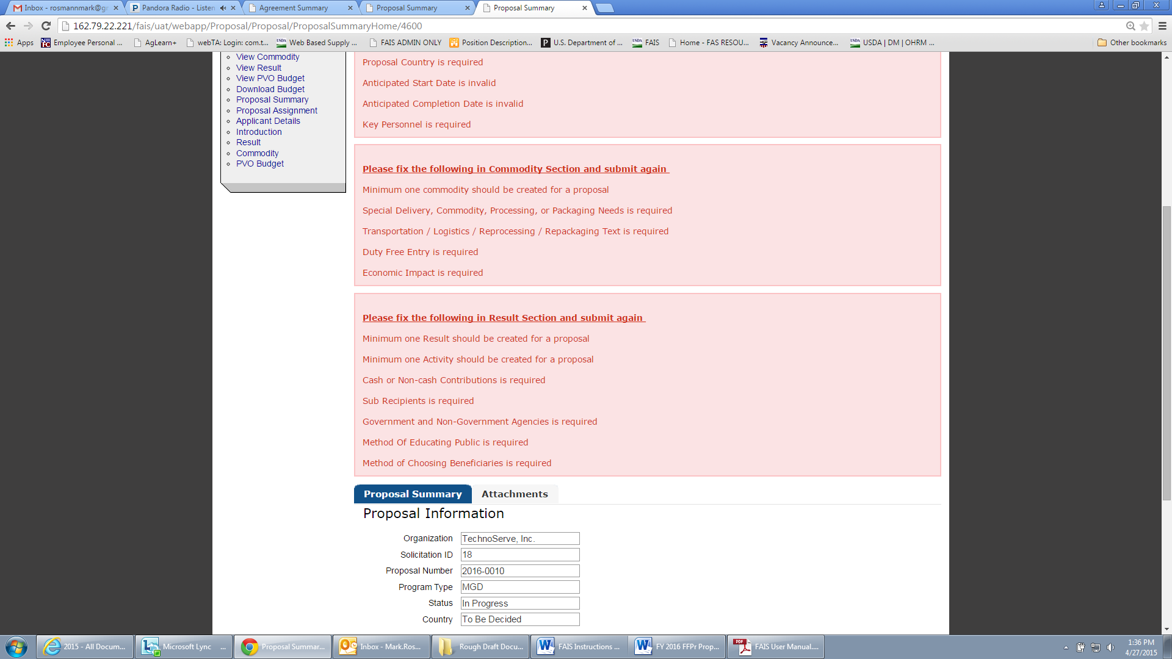Mute Pandora Radio tab speaker icon

(x=223, y=8)
